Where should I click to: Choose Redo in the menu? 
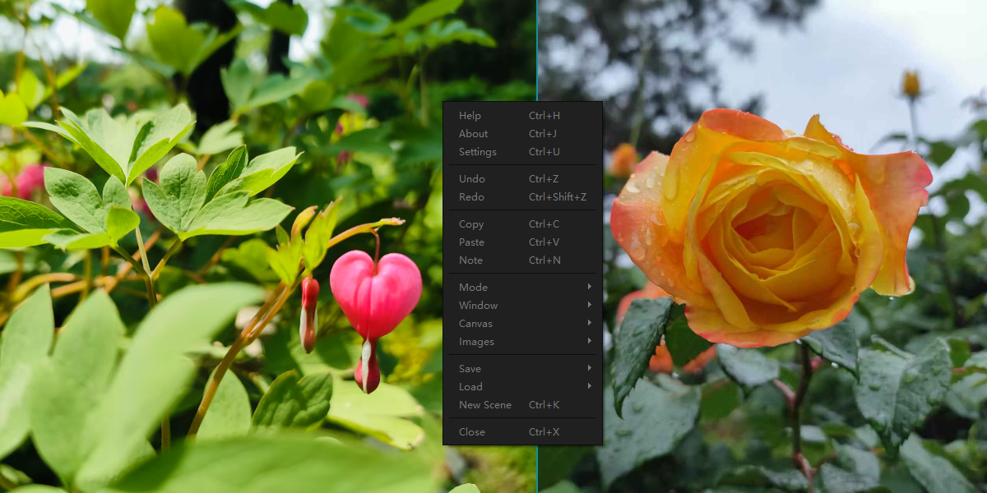(472, 197)
